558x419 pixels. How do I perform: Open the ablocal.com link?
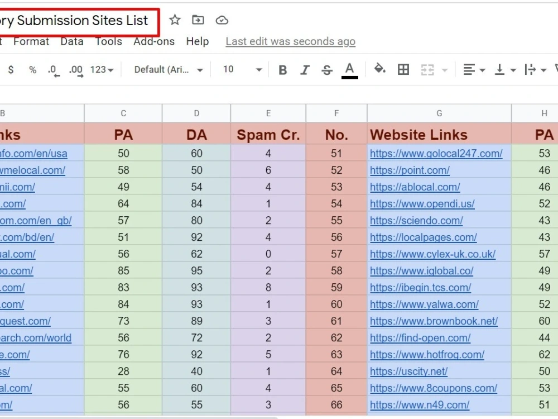click(x=415, y=187)
